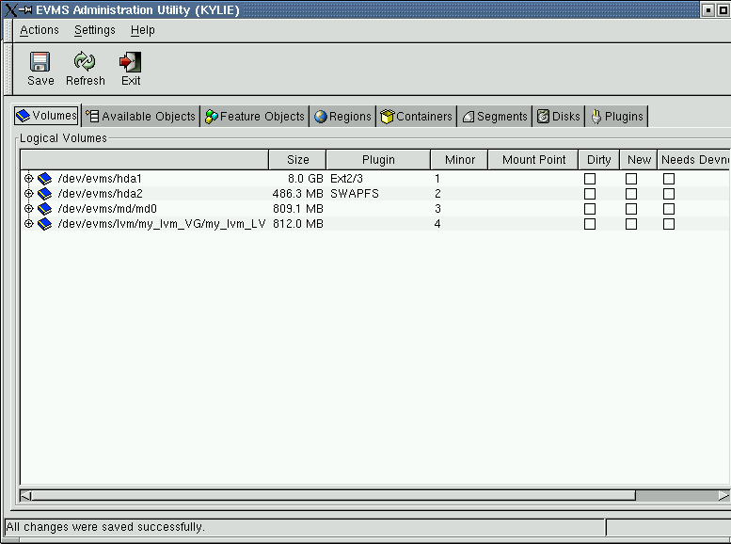Expand the my_lvm_VG/my_lvm_LV tree node
The width and height of the screenshot is (731, 544).
28,224
